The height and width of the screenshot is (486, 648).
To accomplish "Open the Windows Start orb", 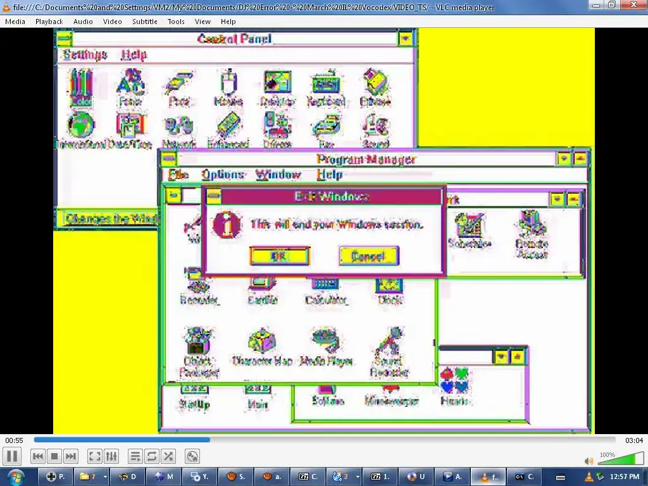I will pos(15,477).
